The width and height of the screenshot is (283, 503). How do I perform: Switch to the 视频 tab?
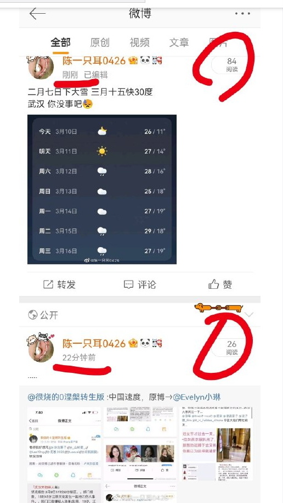coord(139,42)
